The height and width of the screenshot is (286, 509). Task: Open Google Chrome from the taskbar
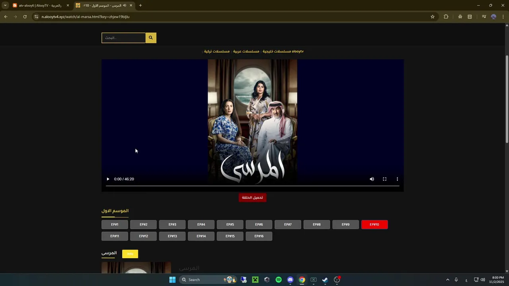[302, 280]
